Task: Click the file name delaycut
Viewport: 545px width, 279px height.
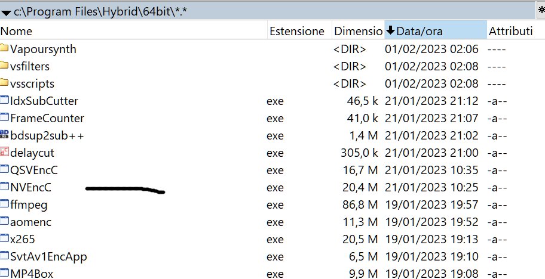Action: point(32,153)
